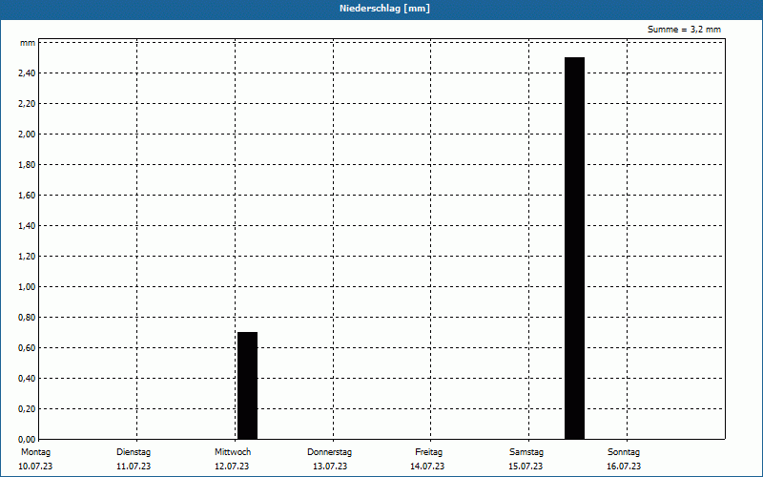Click the Dienstag axis label

point(134,452)
